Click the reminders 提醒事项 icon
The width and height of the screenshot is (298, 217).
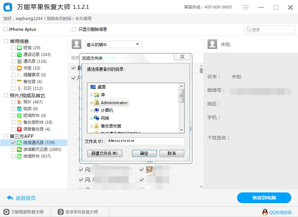19,75
